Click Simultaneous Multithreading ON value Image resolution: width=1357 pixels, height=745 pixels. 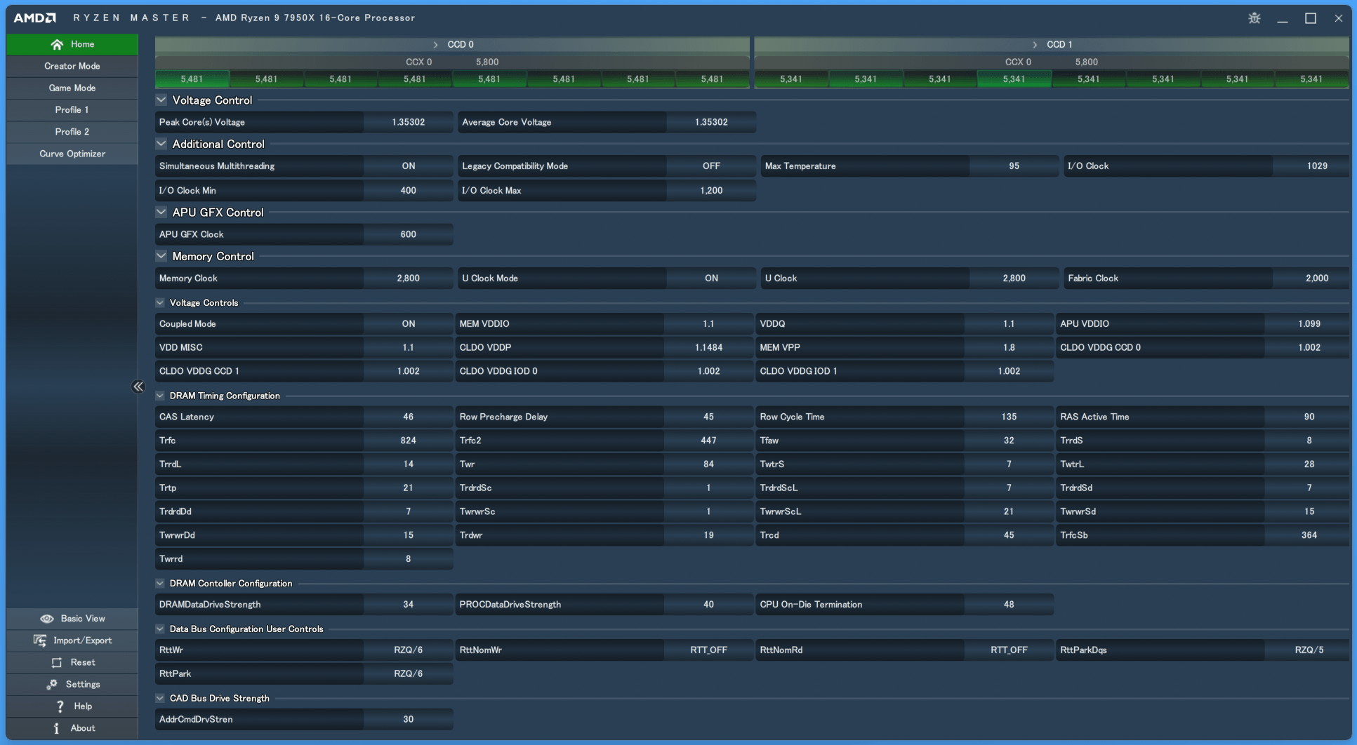(x=409, y=166)
